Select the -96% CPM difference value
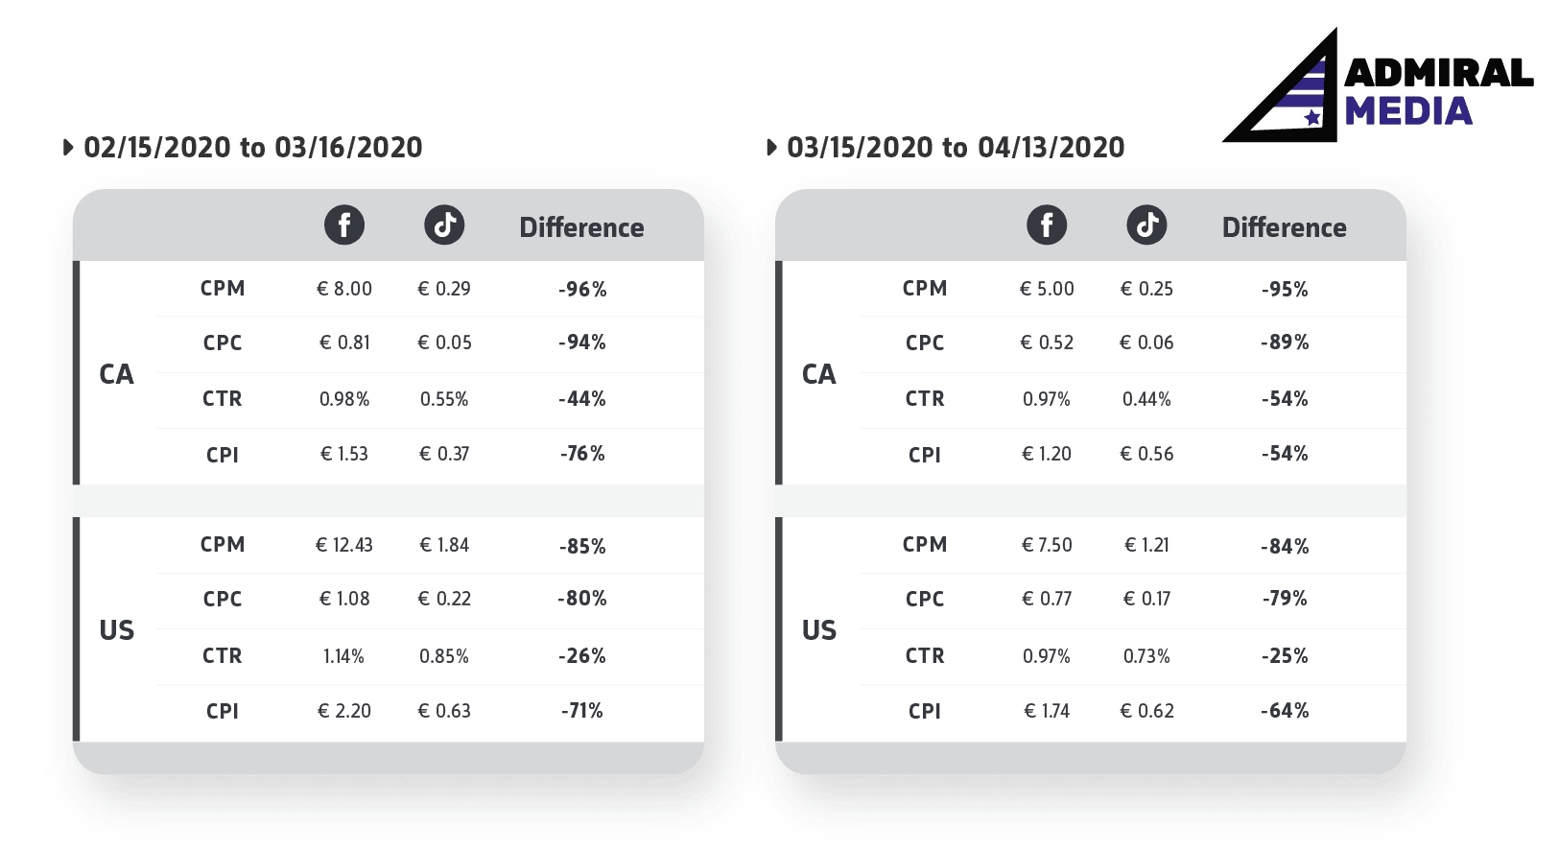Viewport: 1559px width, 851px height. click(582, 290)
